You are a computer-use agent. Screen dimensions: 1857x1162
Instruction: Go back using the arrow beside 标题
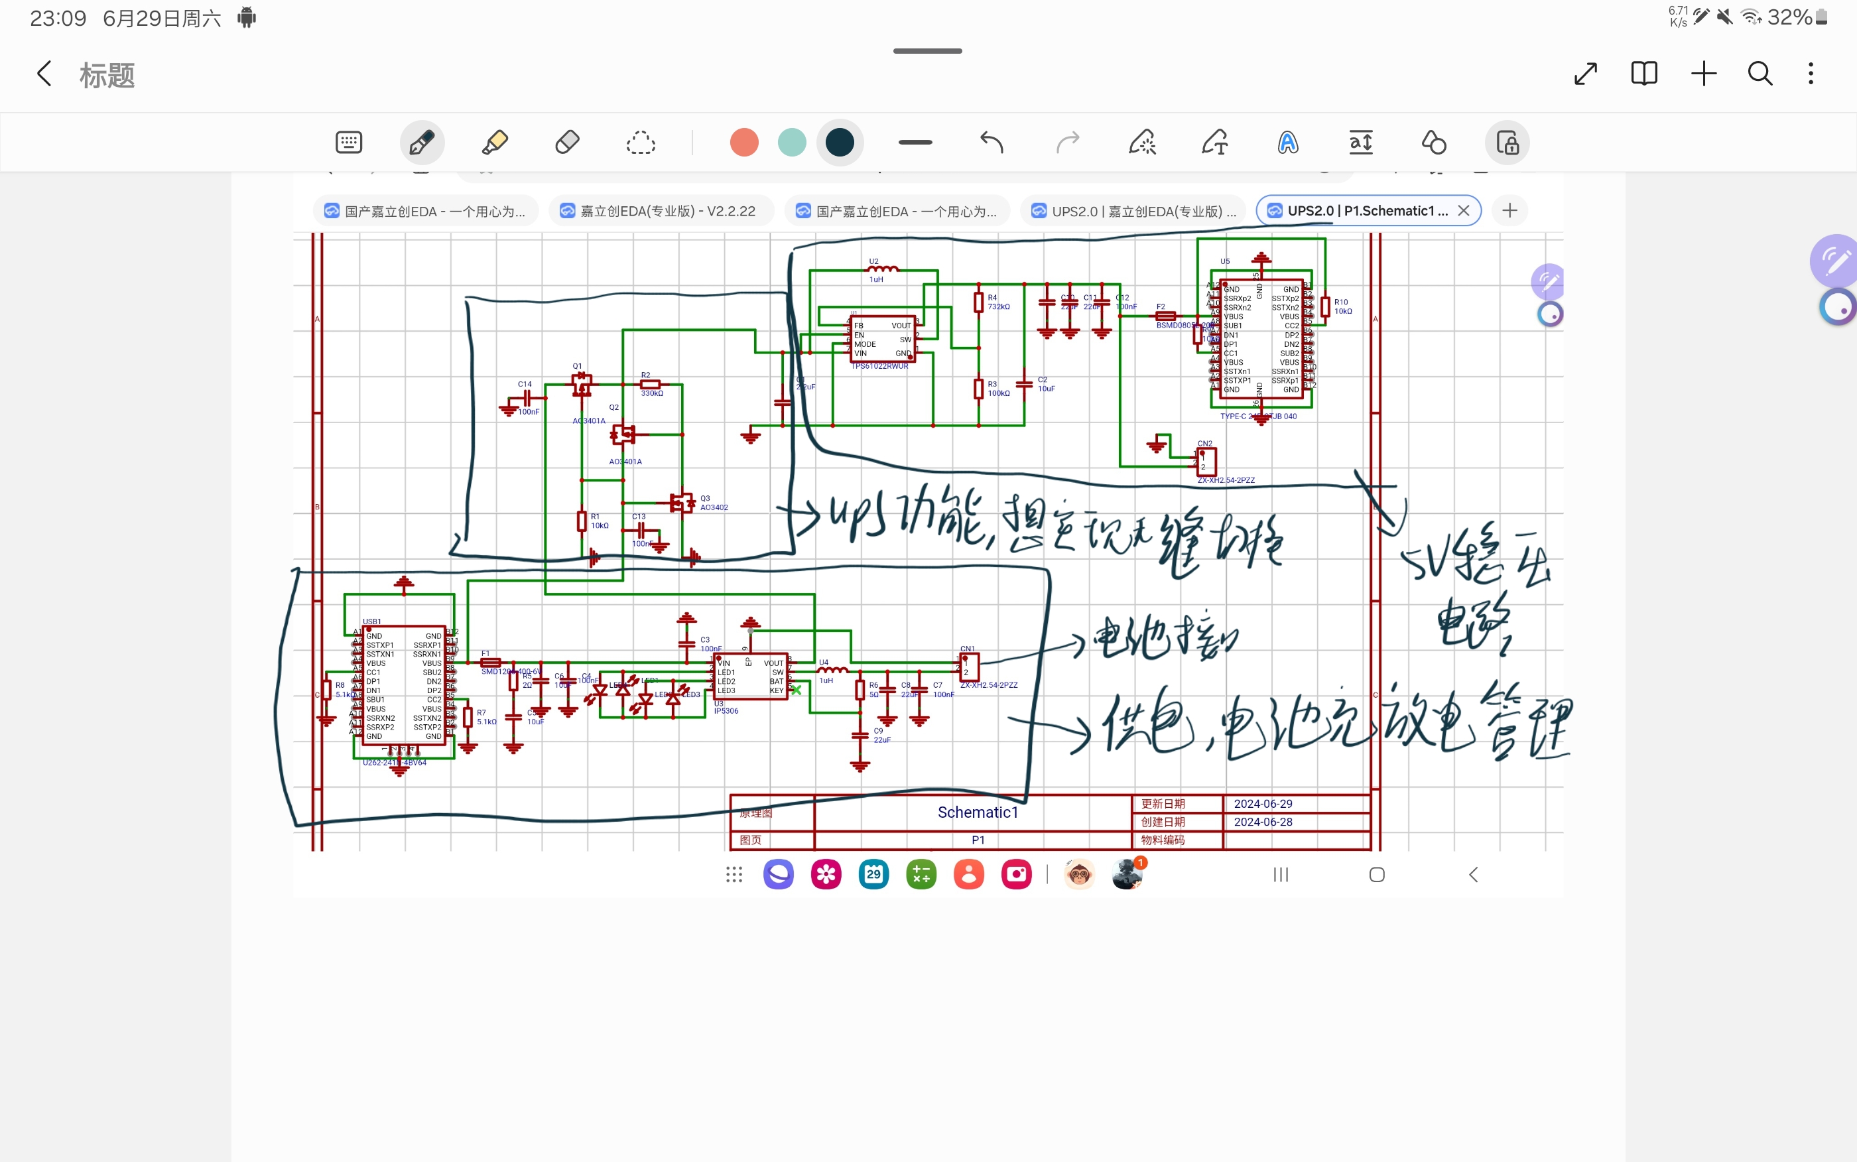tap(44, 74)
